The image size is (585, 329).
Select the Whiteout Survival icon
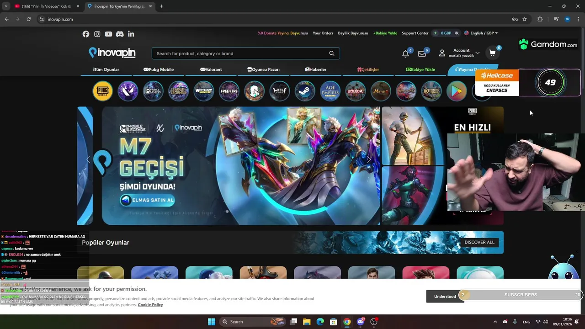204,91
